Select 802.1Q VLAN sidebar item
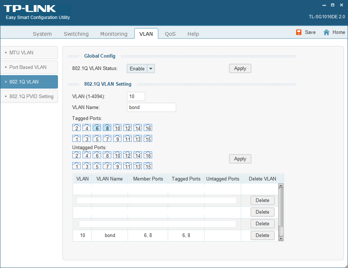The image size is (348, 268). [x=29, y=82]
